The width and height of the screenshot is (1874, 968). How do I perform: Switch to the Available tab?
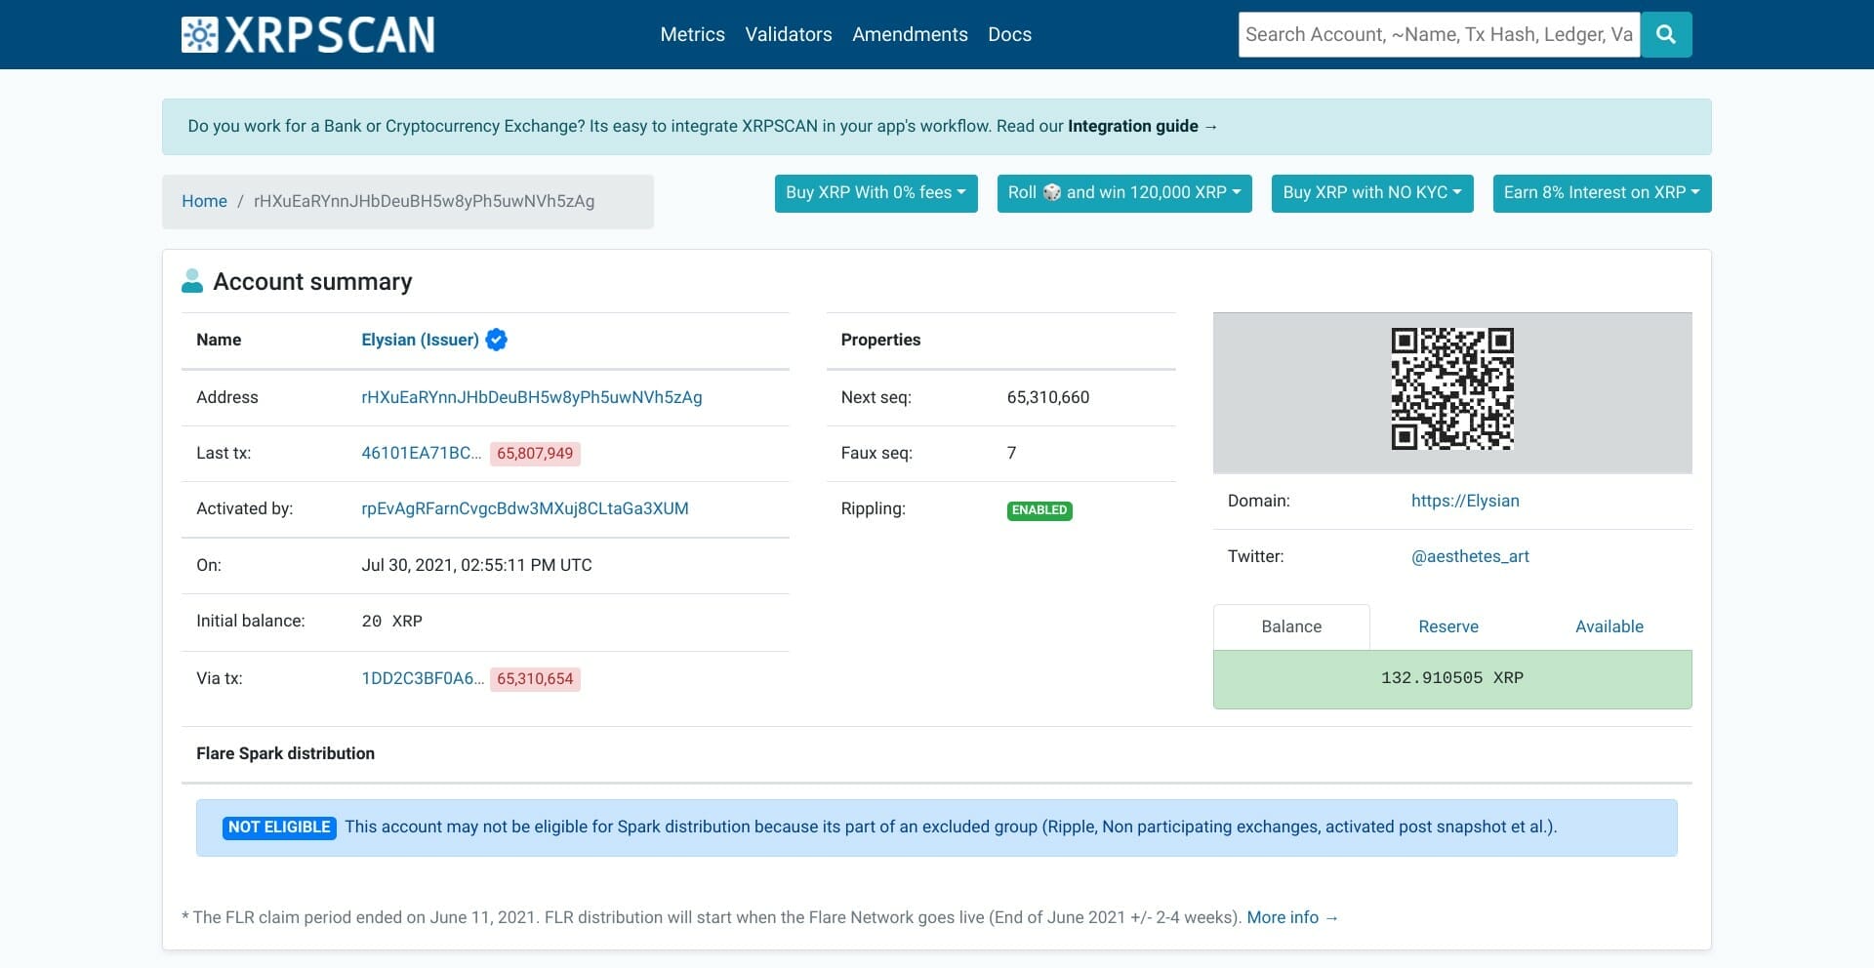tap(1609, 626)
